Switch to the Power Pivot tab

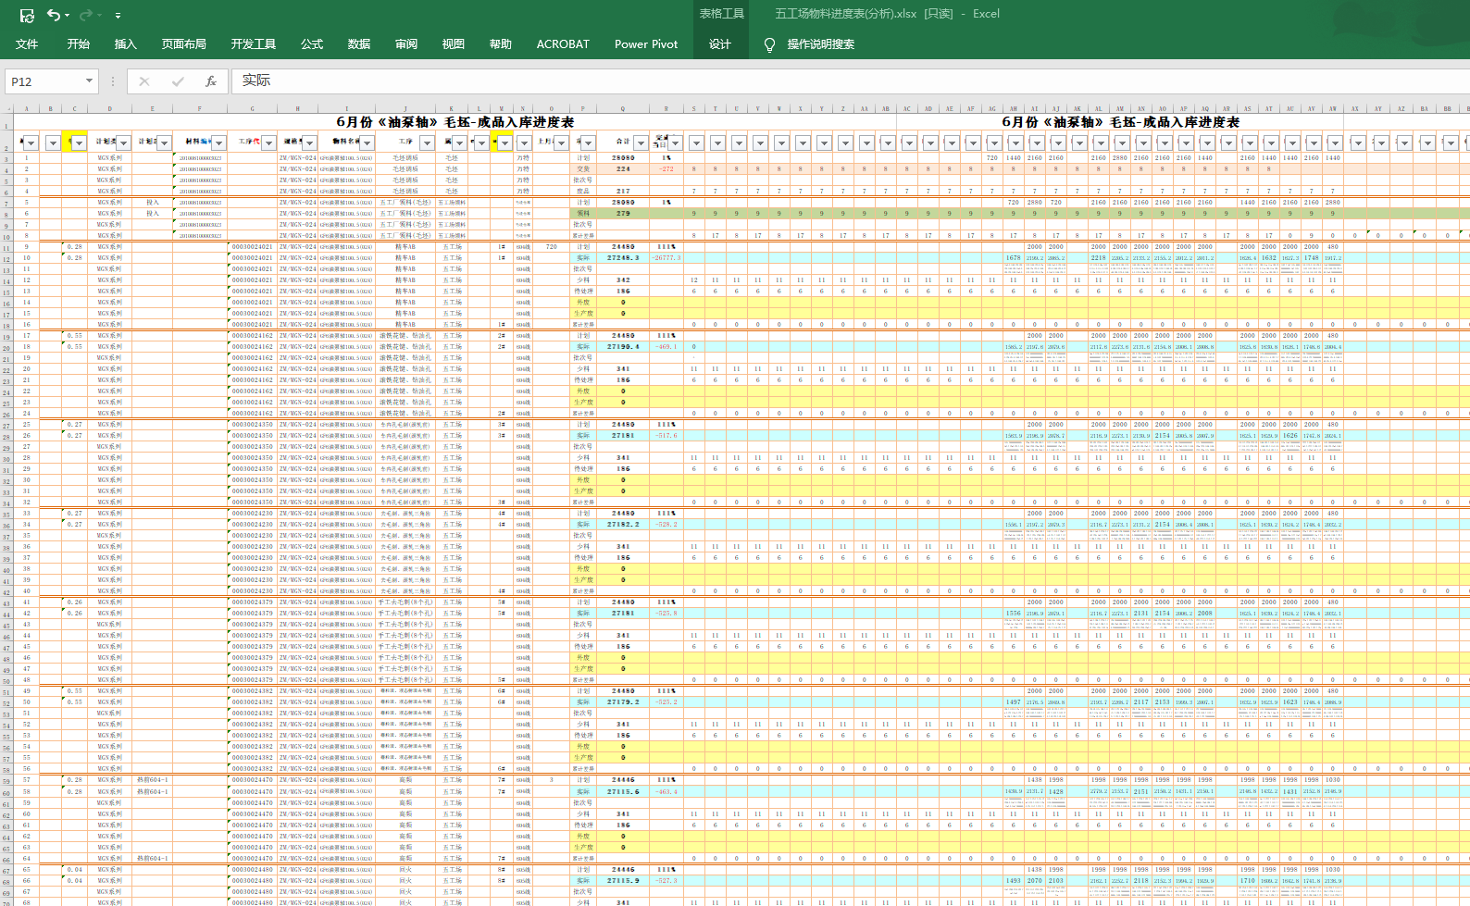coord(645,44)
